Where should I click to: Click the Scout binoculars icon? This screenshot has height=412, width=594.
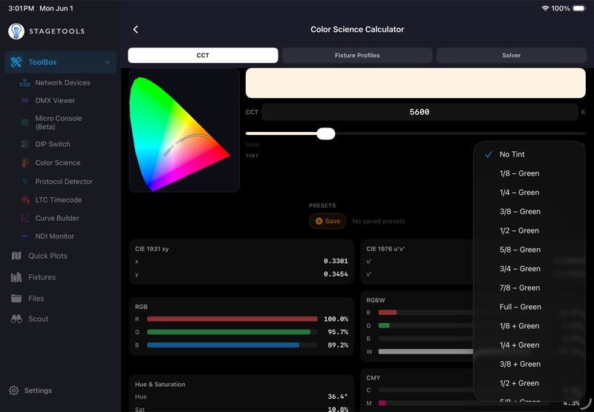[16, 319]
